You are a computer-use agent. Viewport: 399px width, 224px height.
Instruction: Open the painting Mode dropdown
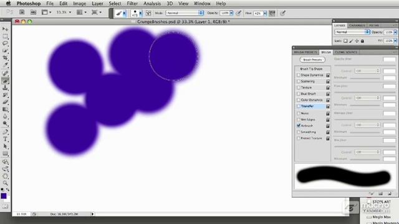185,12
